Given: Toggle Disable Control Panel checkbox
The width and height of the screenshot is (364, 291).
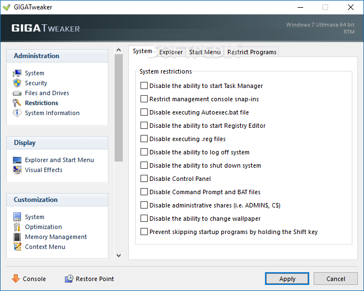Looking at the screenshot, I should tap(144, 178).
